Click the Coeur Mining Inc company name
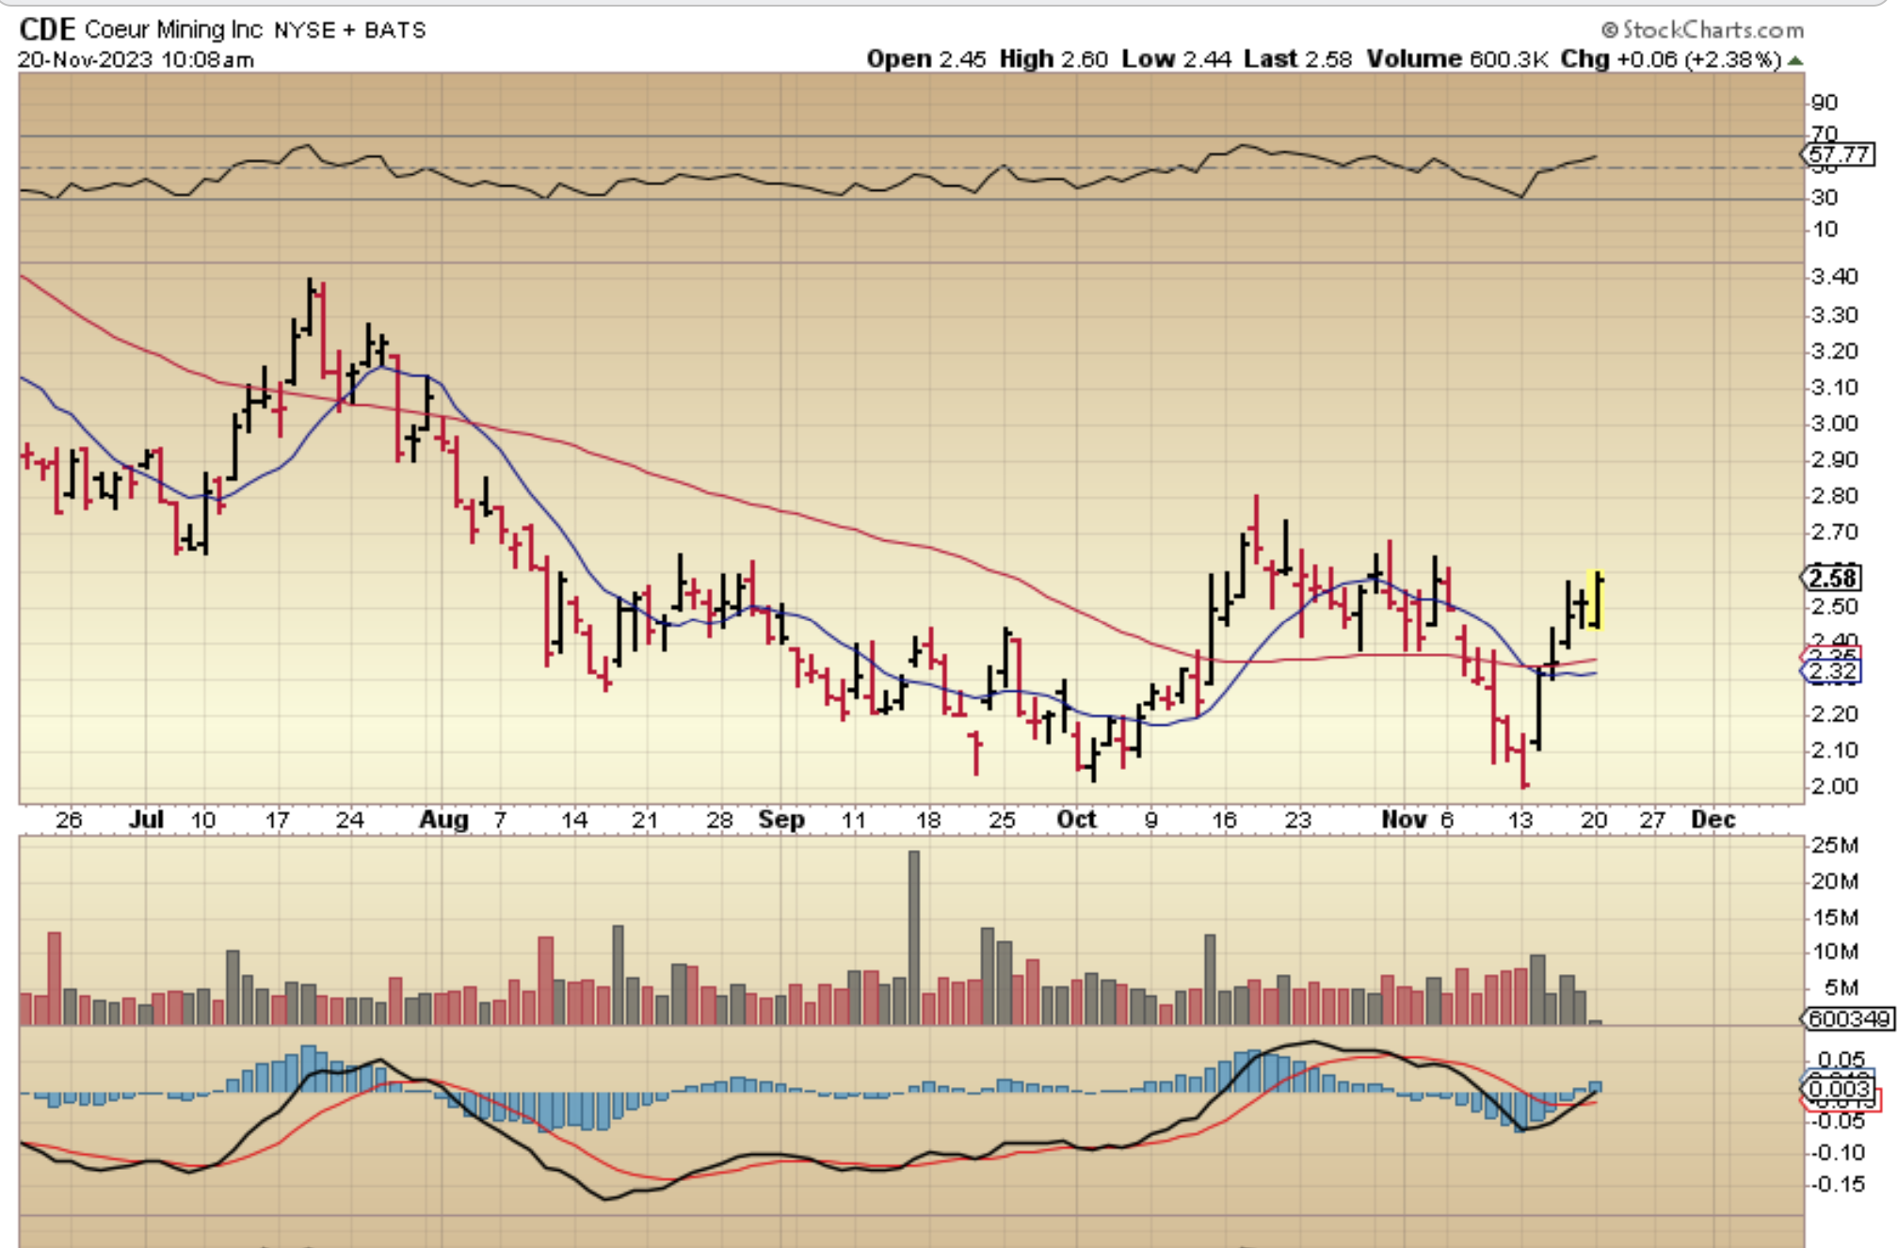Viewport: 1898px width, 1248px height. coord(173,29)
